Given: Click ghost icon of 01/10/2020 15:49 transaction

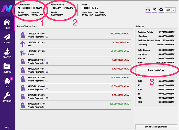Looking at the screenshot, I should (x=23, y=105).
